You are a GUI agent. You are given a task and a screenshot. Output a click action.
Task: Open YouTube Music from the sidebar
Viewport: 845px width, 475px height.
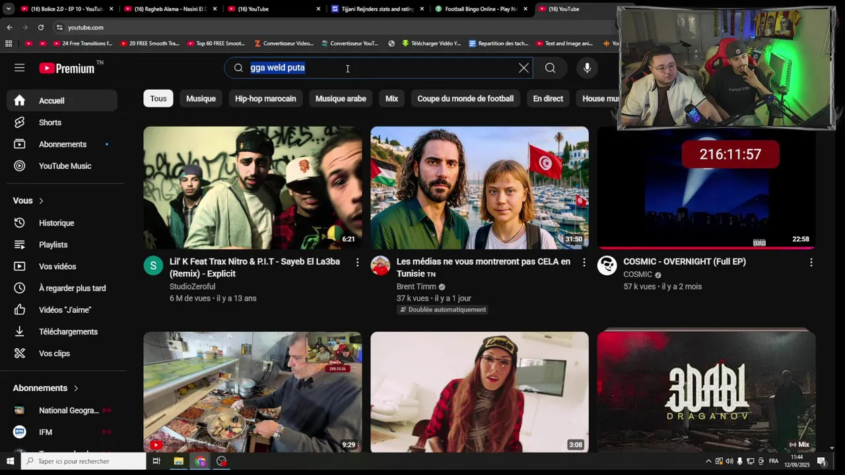[x=62, y=166]
